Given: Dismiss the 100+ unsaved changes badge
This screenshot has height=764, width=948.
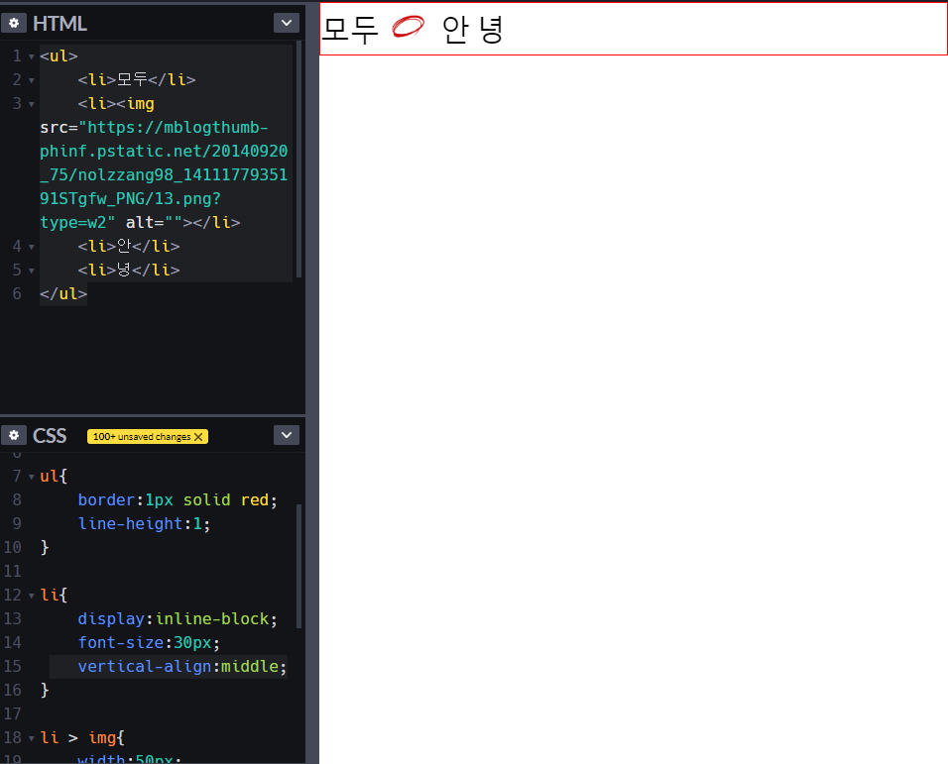Looking at the screenshot, I should click(x=198, y=437).
